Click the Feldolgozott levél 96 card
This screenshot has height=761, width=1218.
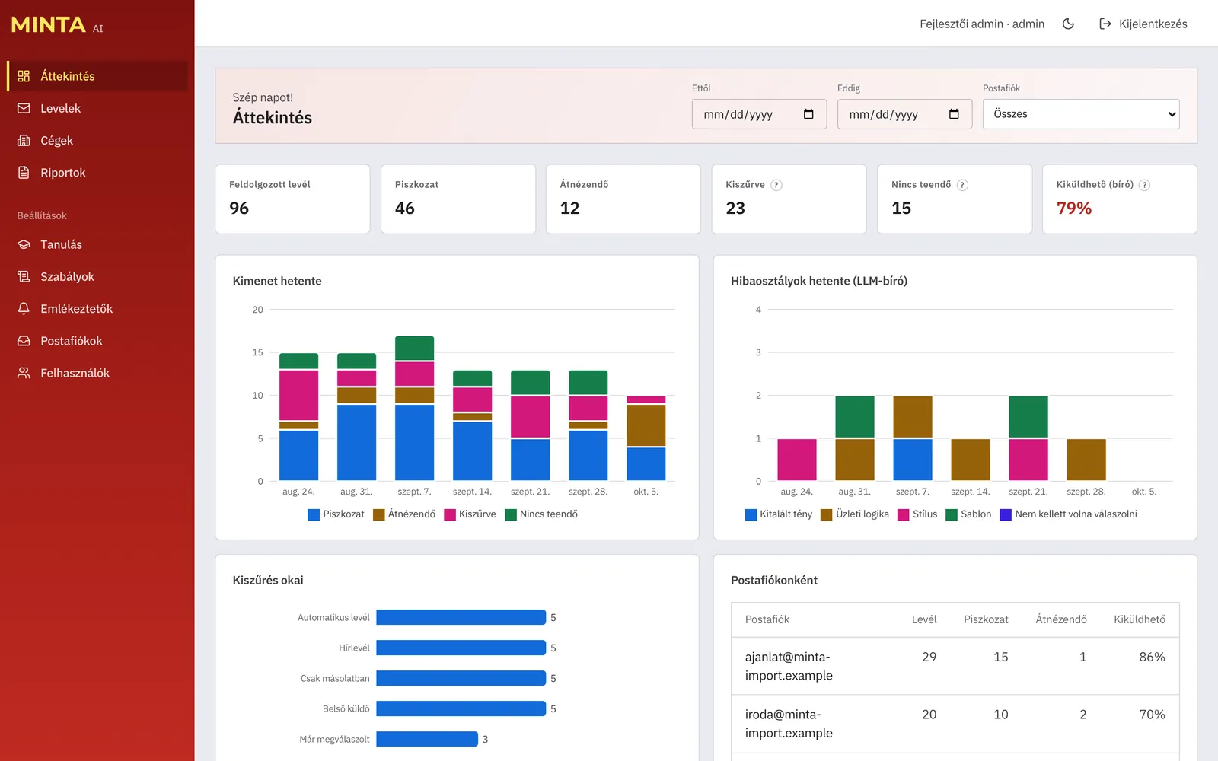point(292,199)
